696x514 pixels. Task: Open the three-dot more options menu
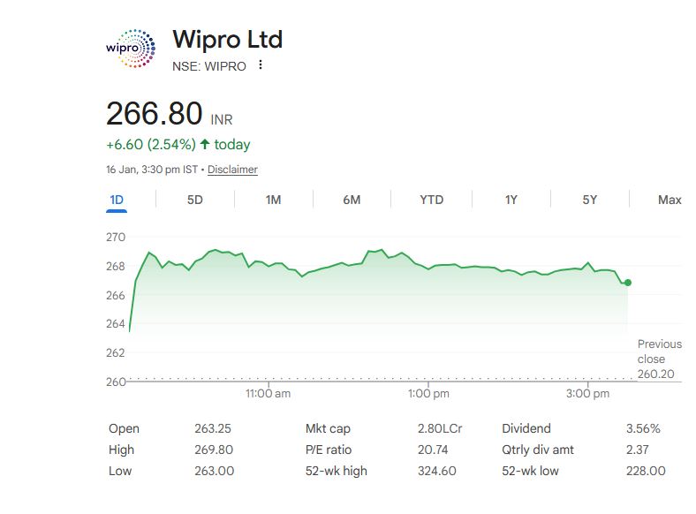click(261, 65)
